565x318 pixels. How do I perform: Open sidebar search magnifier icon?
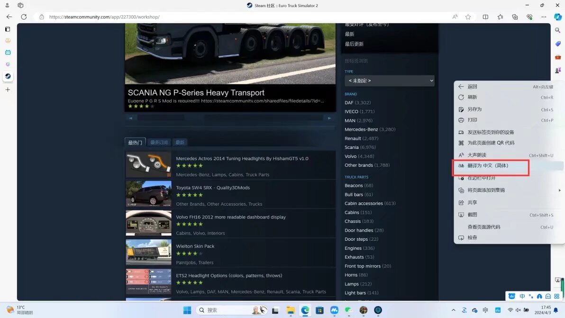click(558, 30)
